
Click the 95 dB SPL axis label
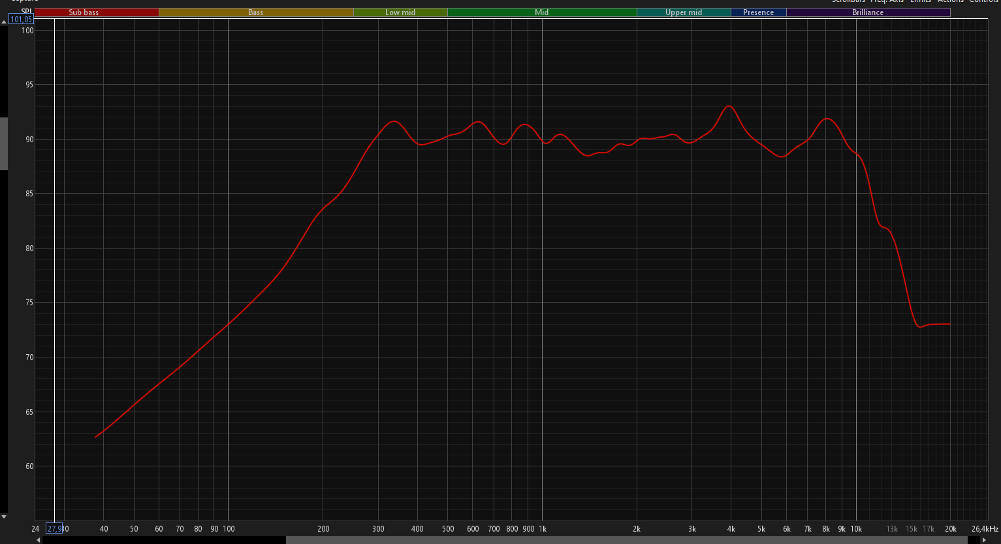coord(29,85)
